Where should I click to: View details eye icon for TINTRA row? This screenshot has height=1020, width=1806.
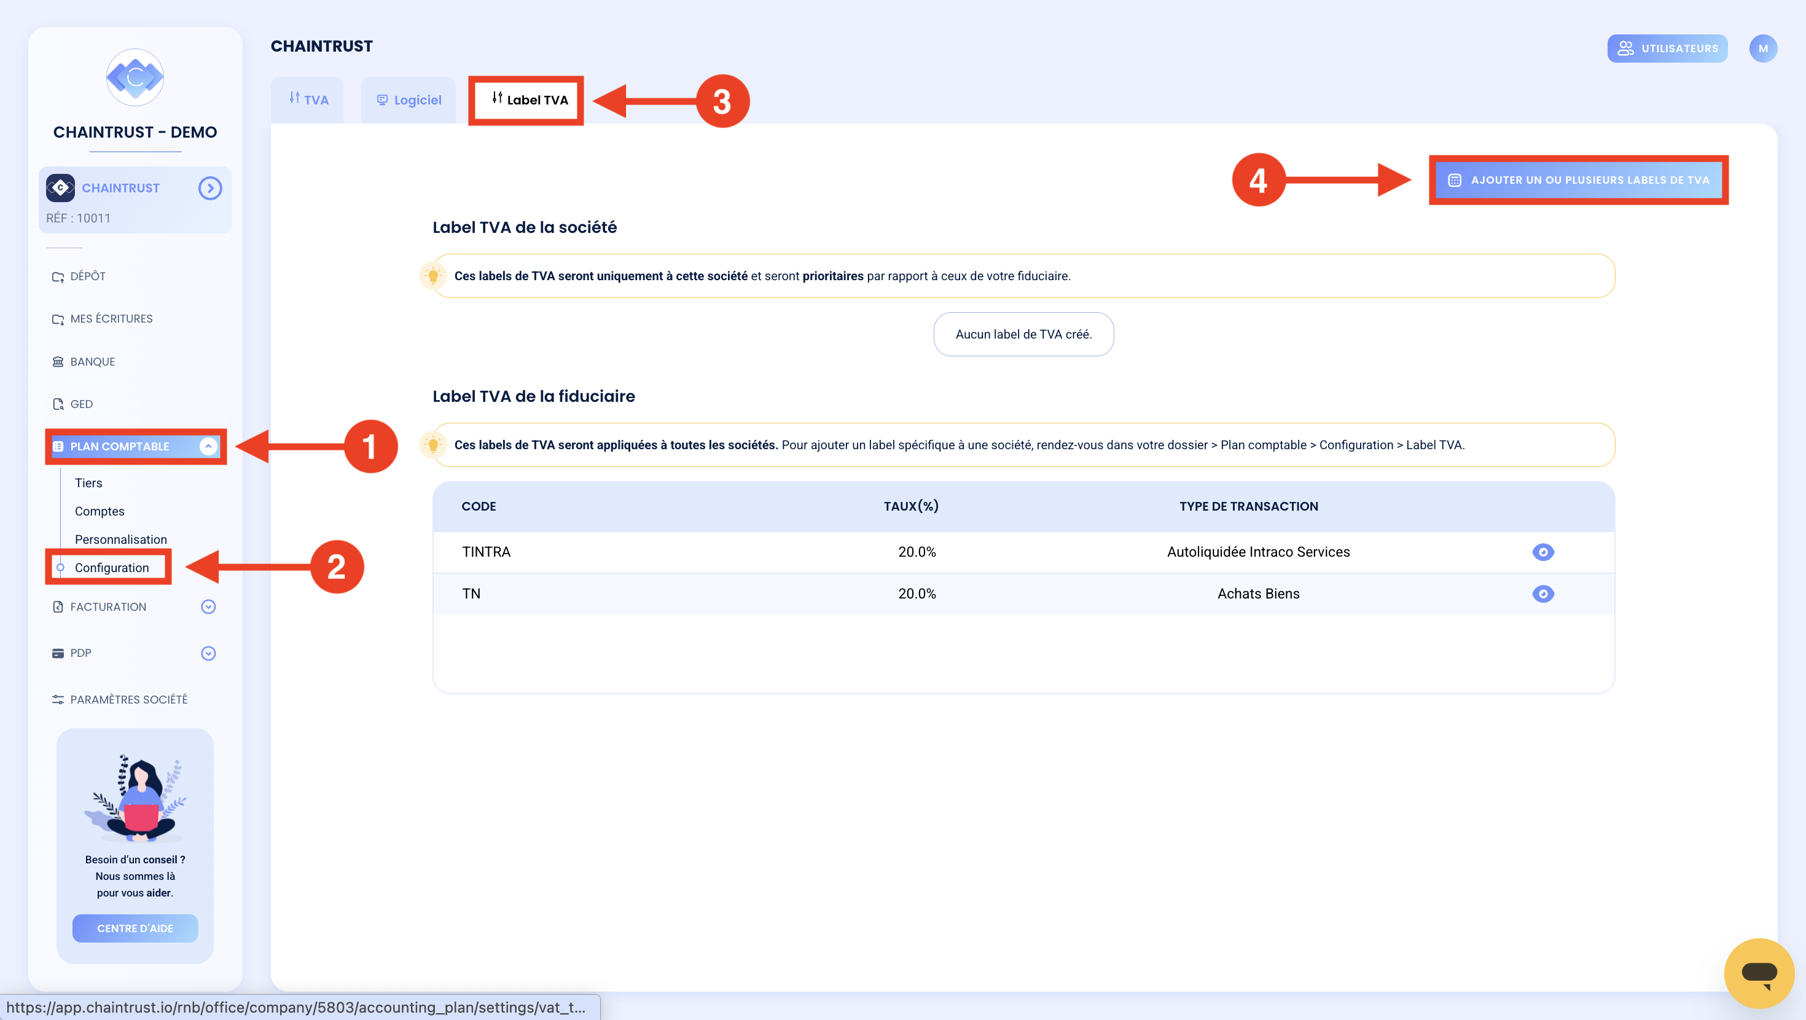[x=1543, y=552]
